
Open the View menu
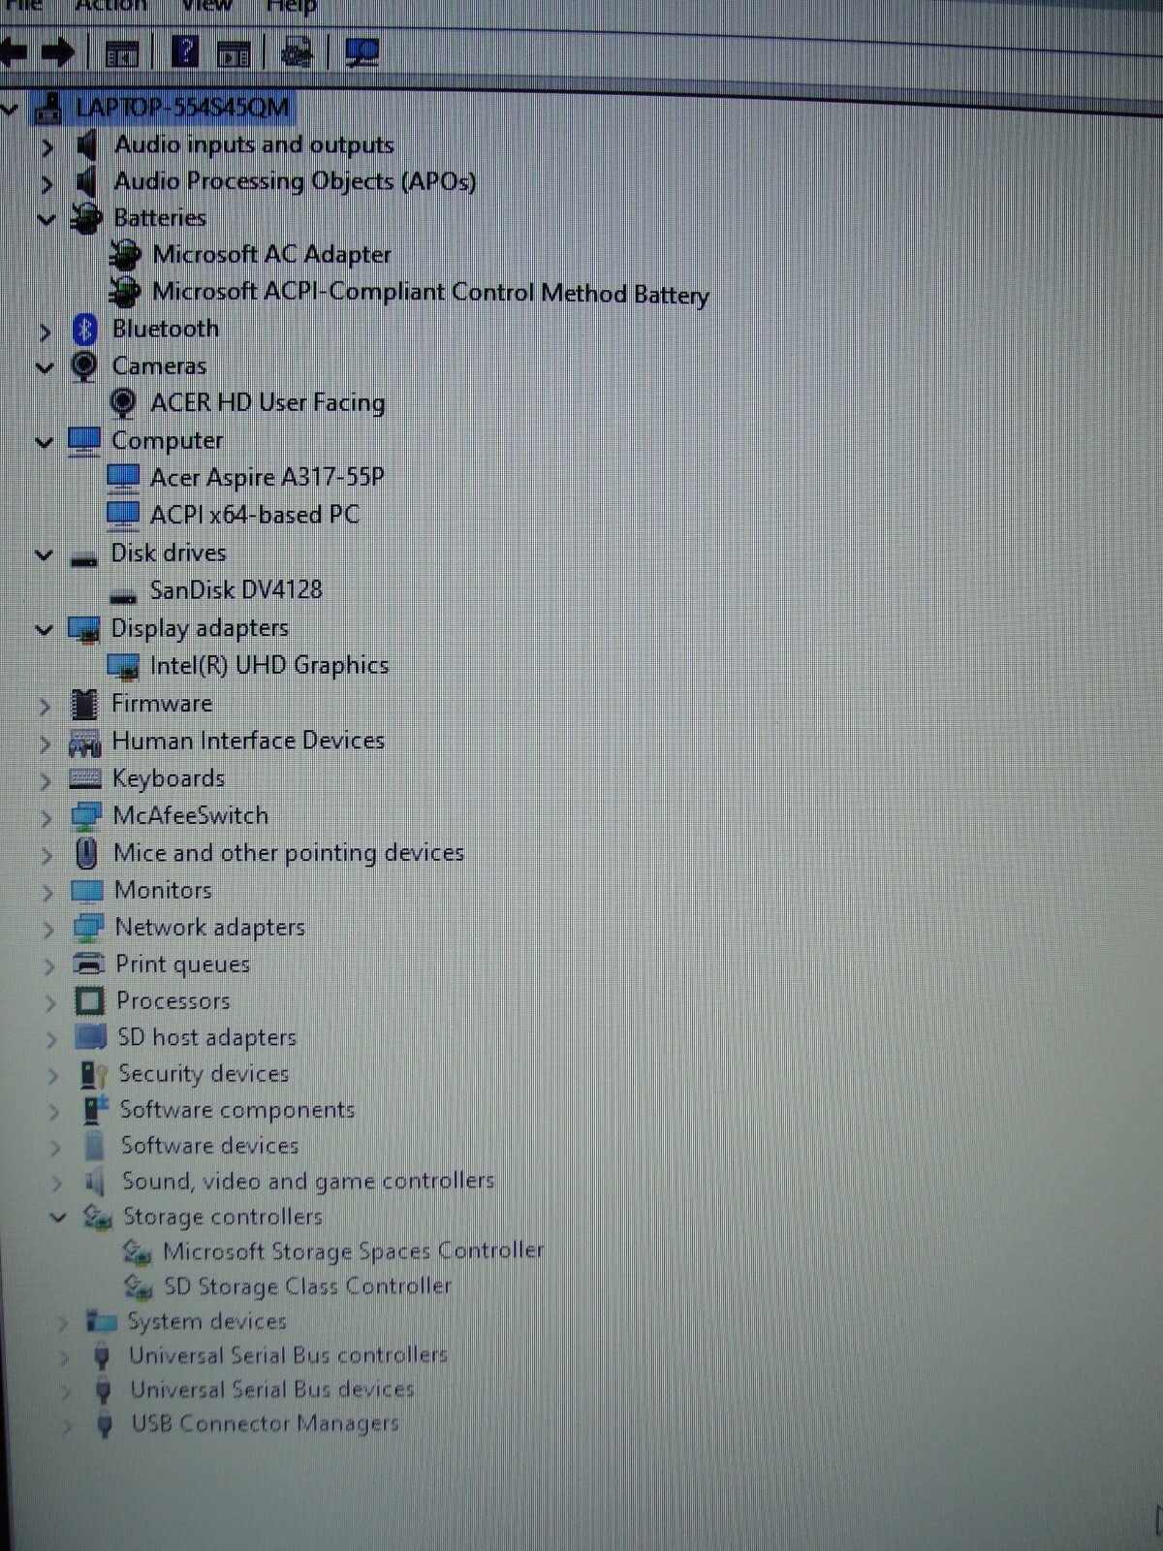point(205,6)
